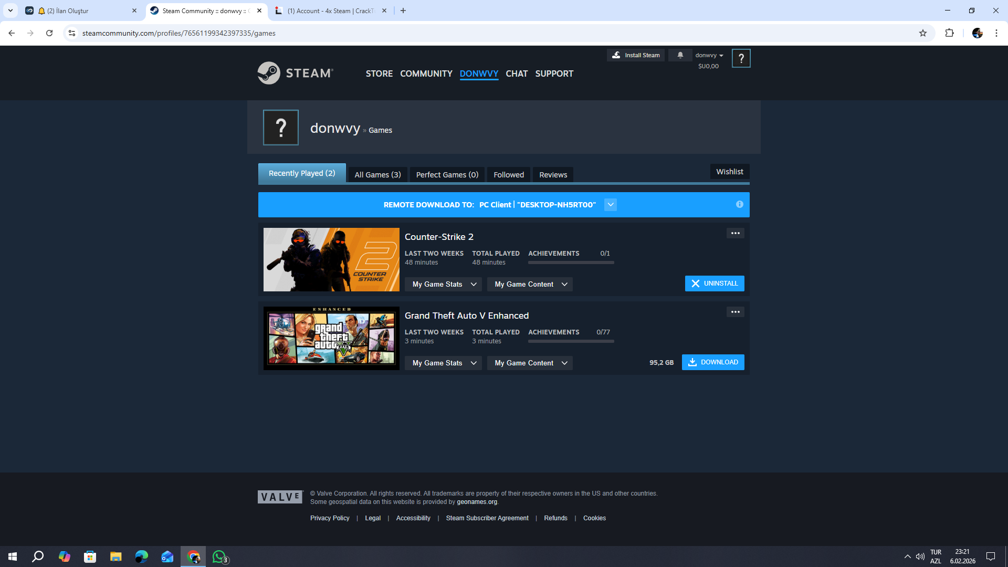This screenshot has height=567, width=1008.
Task: Click GTA V achievements progress bar
Action: 571,341
